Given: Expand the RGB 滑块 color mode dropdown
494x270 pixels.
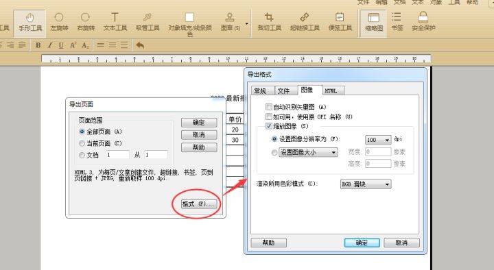Looking at the screenshot, I should 366,184.
